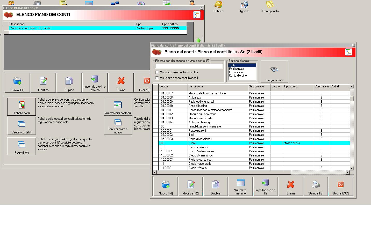This screenshot has width=371, height=248.
Task: Toggle Visualizza anche conti bloccati checkbox
Action: point(157,78)
